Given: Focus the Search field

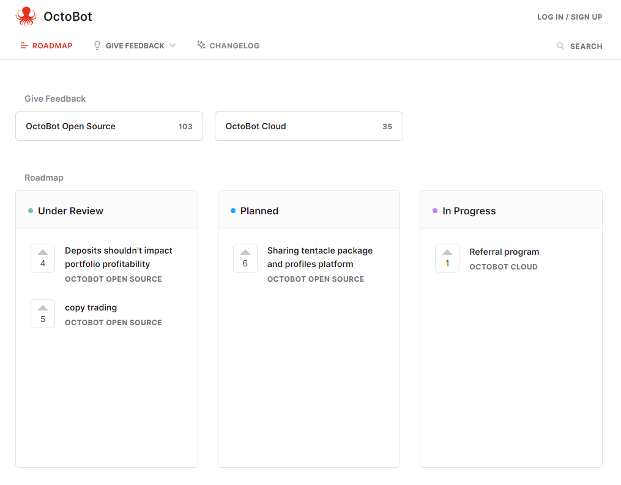Looking at the screenshot, I should (579, 46).
